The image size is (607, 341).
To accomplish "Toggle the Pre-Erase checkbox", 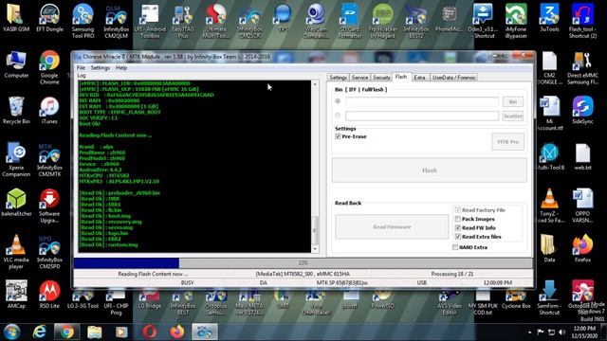I will coord(338,136).
